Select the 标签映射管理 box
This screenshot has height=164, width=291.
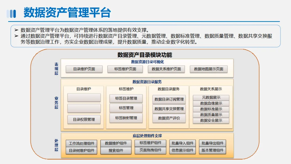[126, 118]
